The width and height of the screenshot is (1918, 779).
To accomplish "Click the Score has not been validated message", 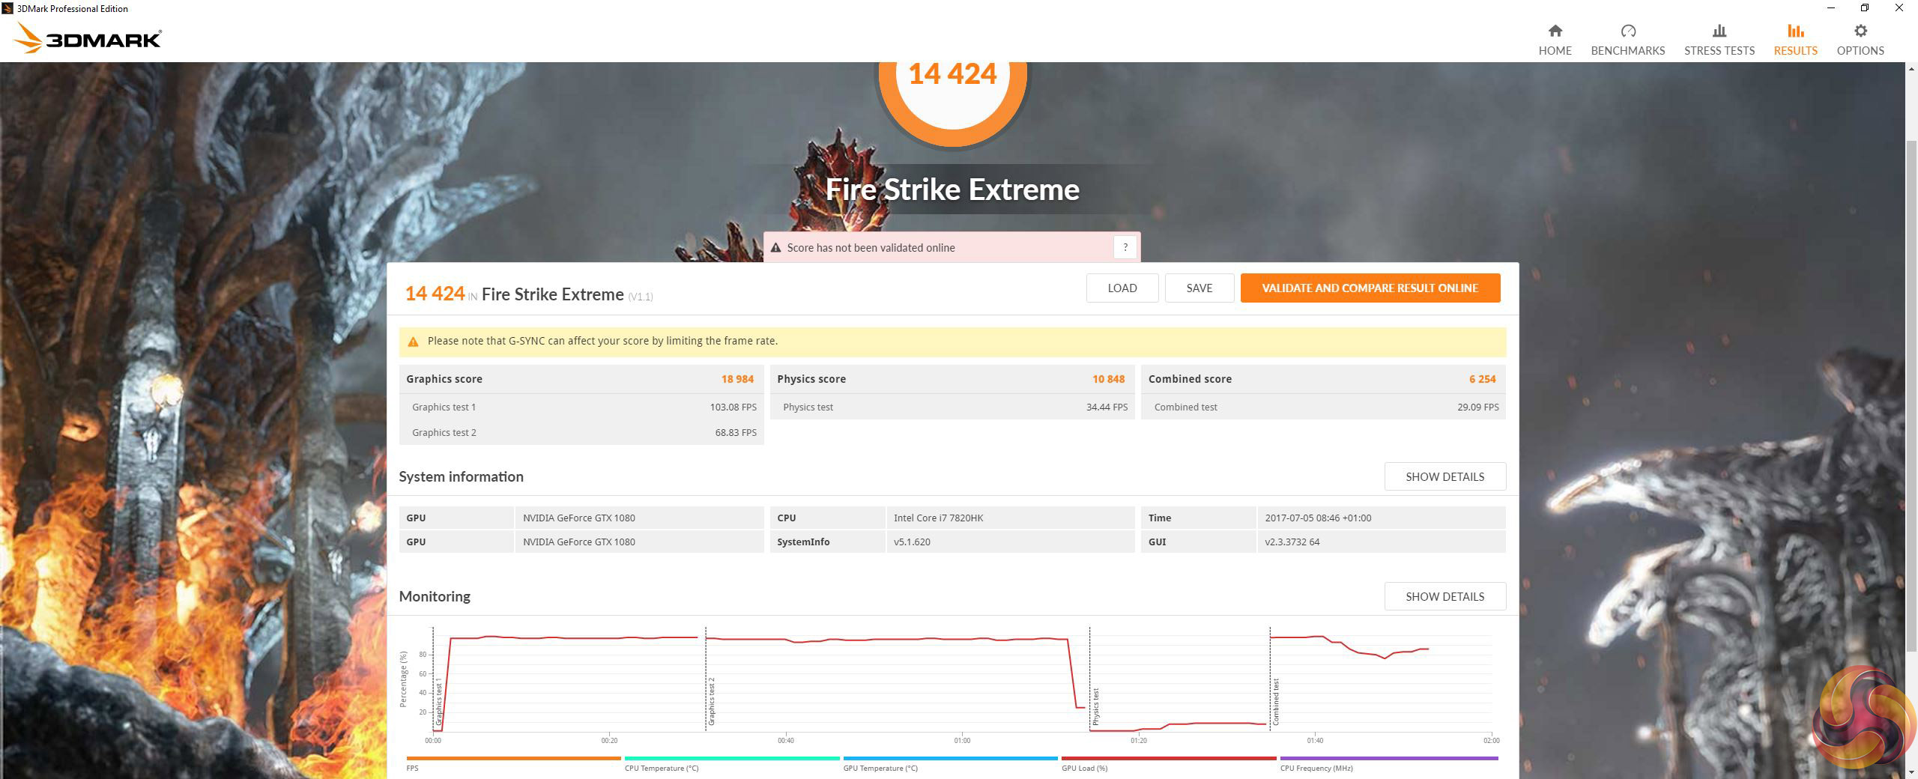I will [871, 248].
